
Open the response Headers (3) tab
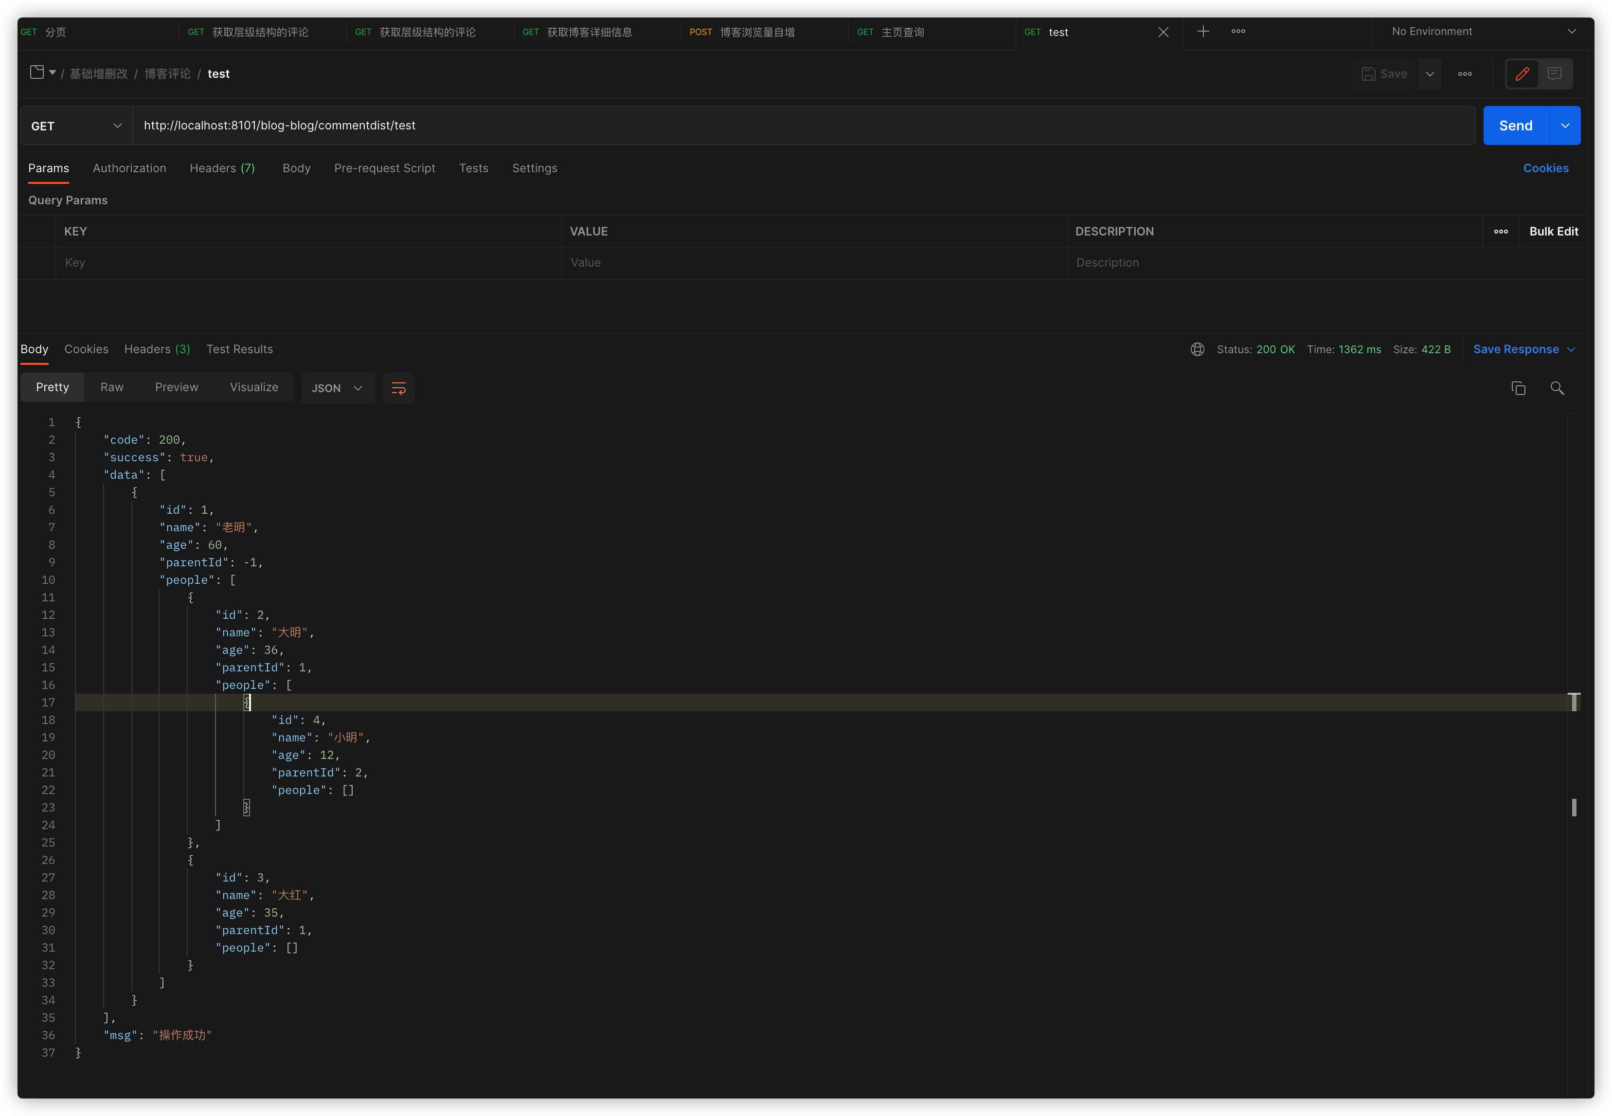click(x=157, y=350)
